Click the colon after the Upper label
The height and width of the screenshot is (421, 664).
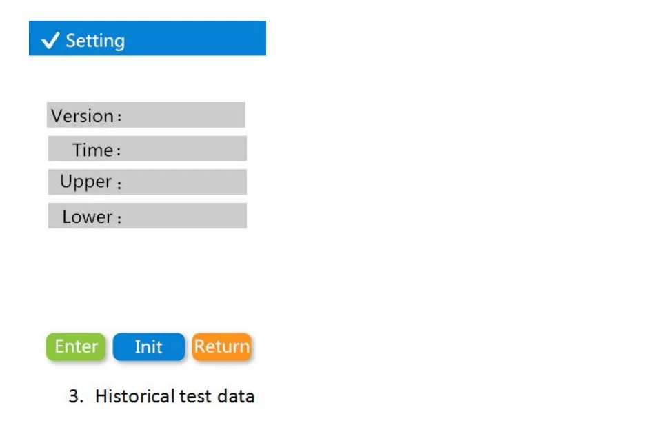(x=119, y=186)
